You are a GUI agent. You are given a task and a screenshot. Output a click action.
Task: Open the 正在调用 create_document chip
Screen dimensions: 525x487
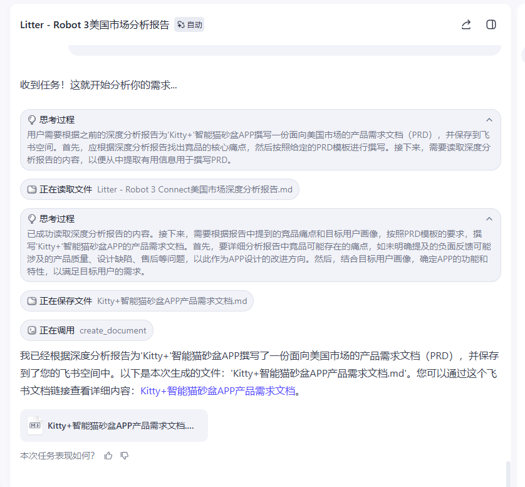[x=86, y=330]
